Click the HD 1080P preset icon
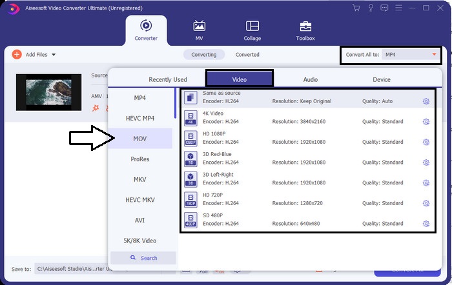Viewport: 452px width, 285px height. click(x=190, y=139)
